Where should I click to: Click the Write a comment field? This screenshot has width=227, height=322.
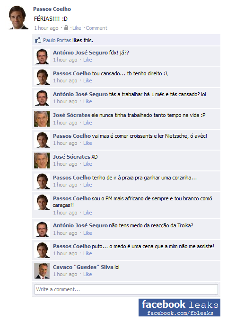[x=126, y=289]
